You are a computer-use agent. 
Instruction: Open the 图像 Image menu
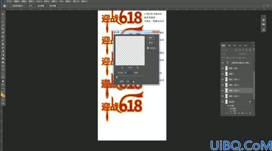(x=24, y=1)
